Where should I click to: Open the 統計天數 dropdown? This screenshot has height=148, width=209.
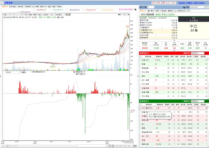coord(151,7)
